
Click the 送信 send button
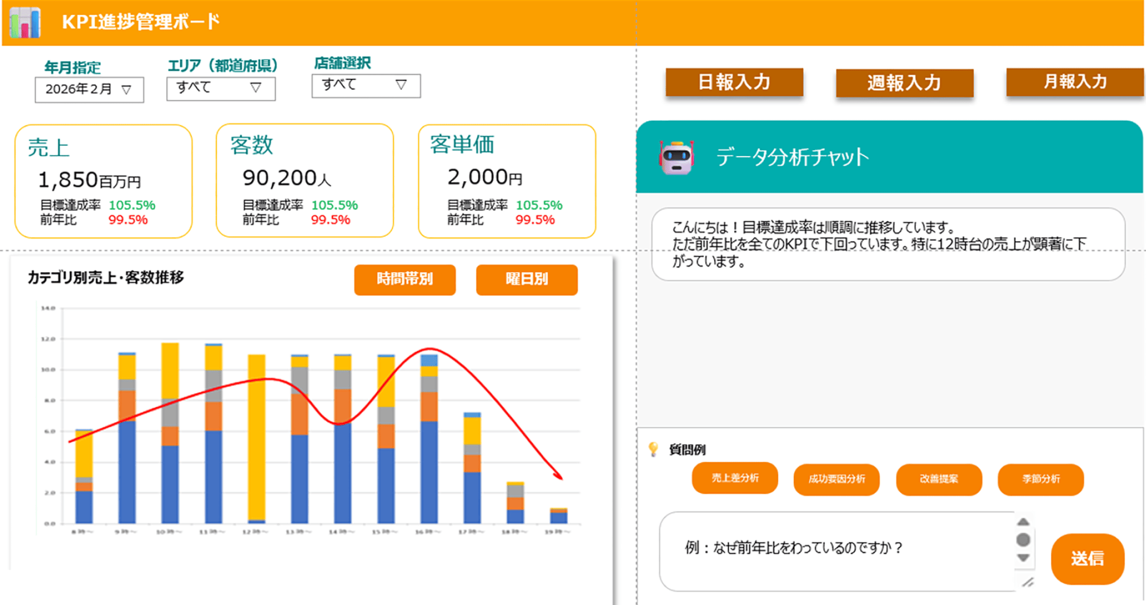pyautogui.click(x=1088, y=559)
